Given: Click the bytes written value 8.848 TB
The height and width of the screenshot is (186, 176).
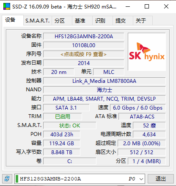Looking at the screenshot, I should pyautogui.click(x=62, y=152).
